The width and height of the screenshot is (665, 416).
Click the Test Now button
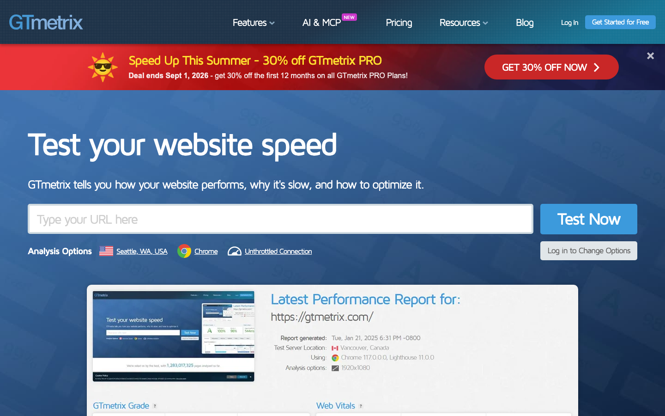[x=589, y=219]
